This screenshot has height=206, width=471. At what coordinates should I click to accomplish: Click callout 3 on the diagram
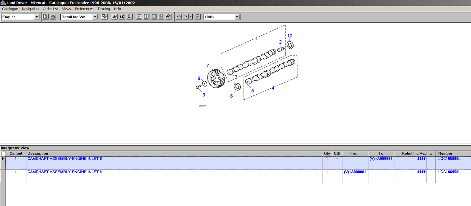click(236, 77)
